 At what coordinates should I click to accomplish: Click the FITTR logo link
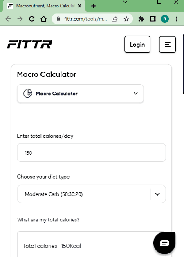pos(29,45)
